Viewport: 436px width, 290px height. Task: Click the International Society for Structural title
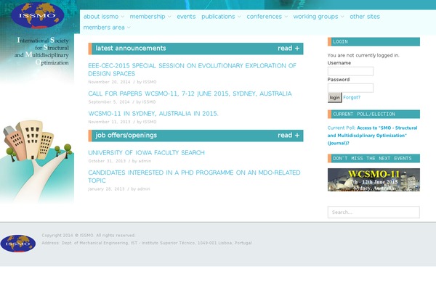[x=41, y=51]
